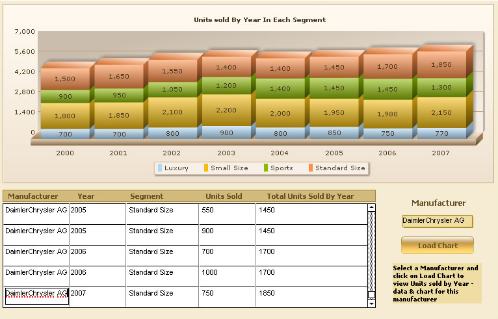This screenshot has width=498, height=319.
Task: Click the 2007 Sports bar segment 1,300
Action: (441, 88)
